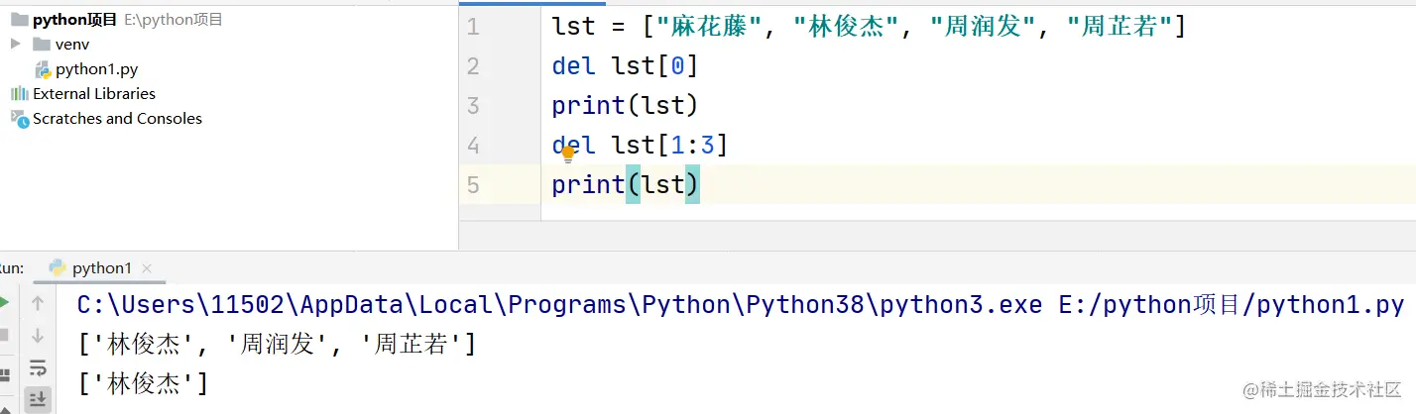1416x414 pixels.
Task: Click console output ['林俊杰', '周润发', '周芷若']
Action: [x=278, y=345]
